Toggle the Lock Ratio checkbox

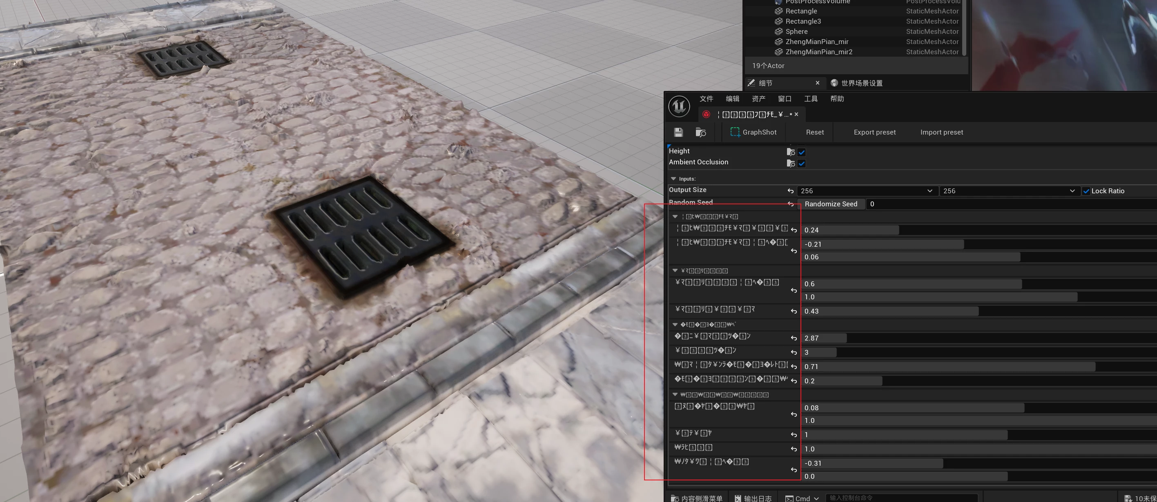coord(1086,191)
